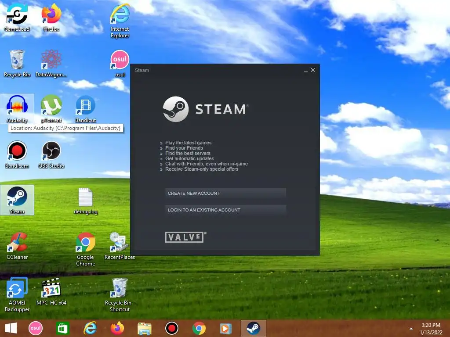
Task: Open Internet Explorer desktop shortcut
Action: coord(120,21)
